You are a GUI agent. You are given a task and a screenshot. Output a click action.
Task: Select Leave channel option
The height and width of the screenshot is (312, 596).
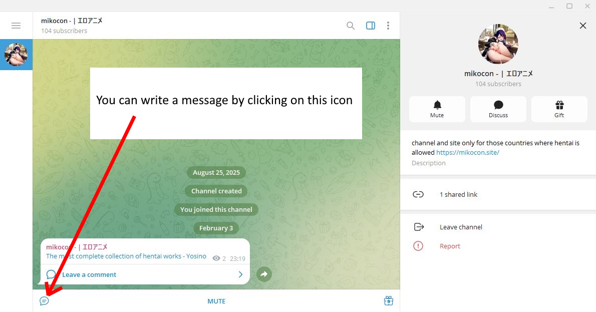[460, 227]
